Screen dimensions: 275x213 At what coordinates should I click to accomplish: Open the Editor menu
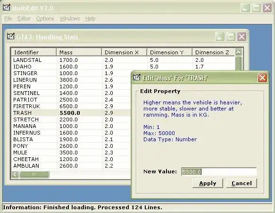[24, 18]
